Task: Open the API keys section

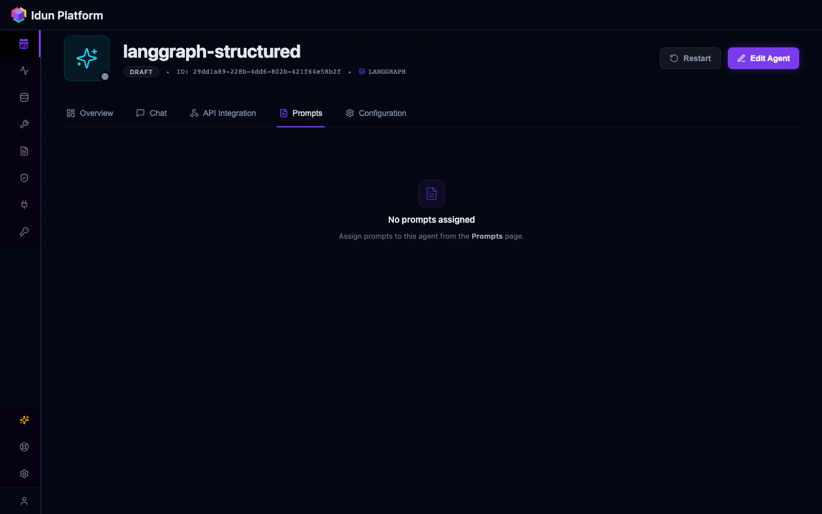Action: tap(24, 231)
